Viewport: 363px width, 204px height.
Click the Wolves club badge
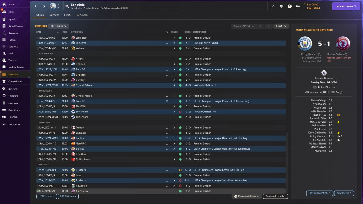[x=73, y=48]
